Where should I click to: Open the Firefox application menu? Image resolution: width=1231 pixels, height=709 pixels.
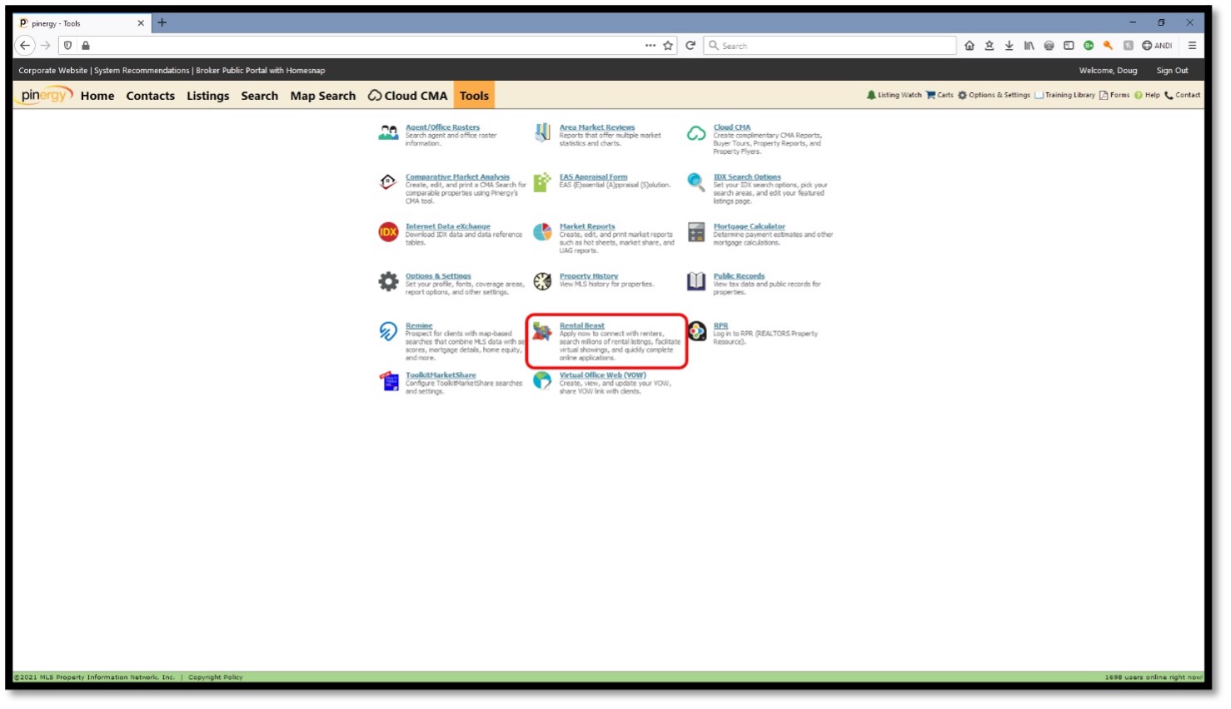pyautogui.click(x=1194, y=46)
